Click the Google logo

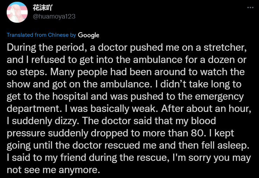(89, 35)
